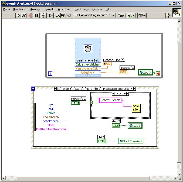Select CtlRef in event data node
183x182 pixels.
point(51,113)
